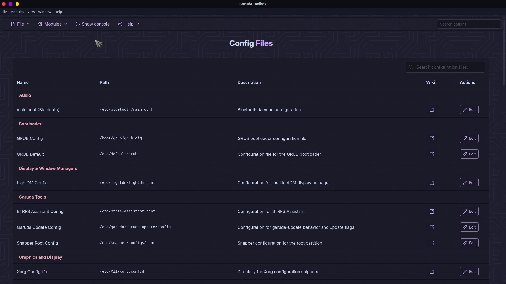Open the View menu
506x284 pixels.
(31, 12)
